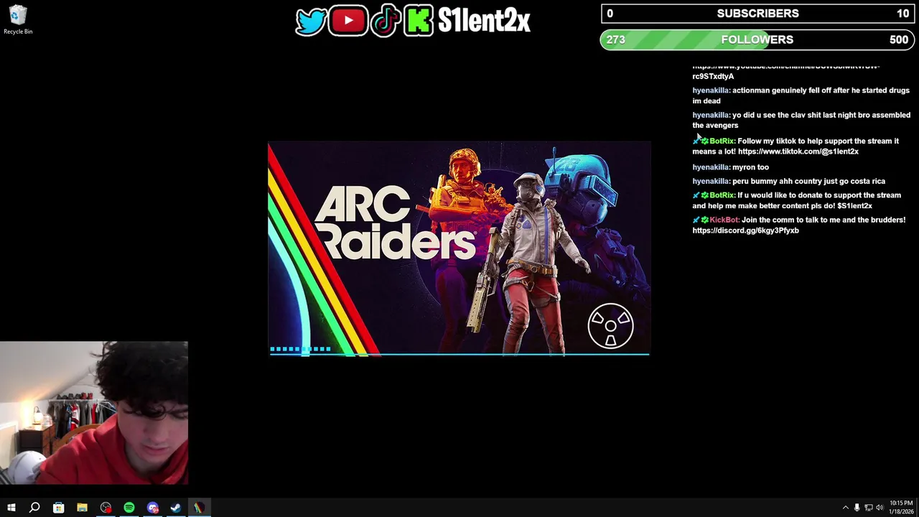
Task: Click the TikTok link tiktok.com/@s1lent2x in chat
Action: pos(798,152)
